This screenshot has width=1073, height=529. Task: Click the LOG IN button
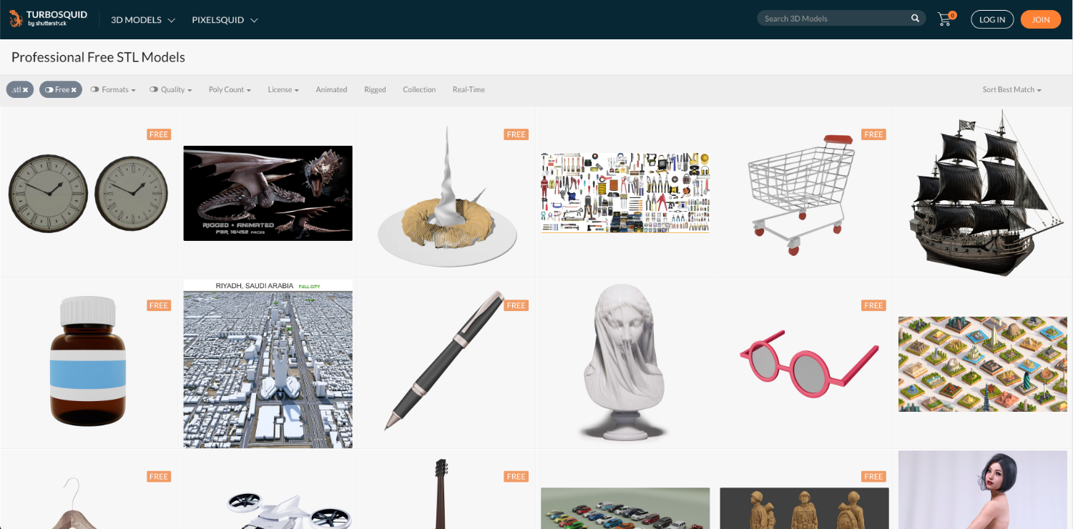coord(992,19)
